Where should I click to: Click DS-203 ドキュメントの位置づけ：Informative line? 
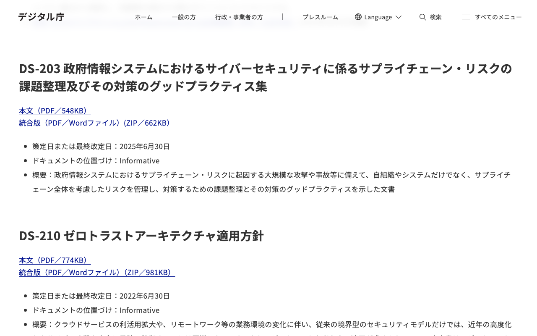[x=96, y=160]
